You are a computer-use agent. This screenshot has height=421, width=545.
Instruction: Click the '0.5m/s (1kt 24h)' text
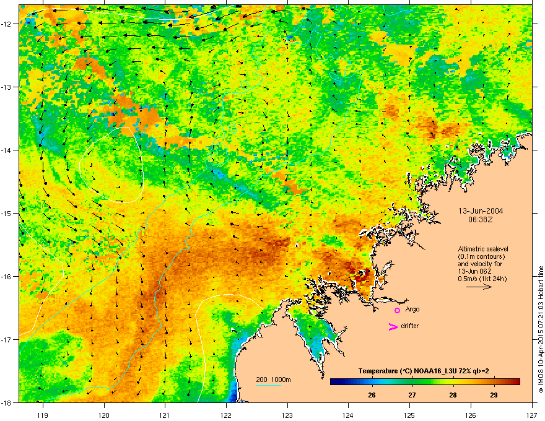tap(482, 279)
